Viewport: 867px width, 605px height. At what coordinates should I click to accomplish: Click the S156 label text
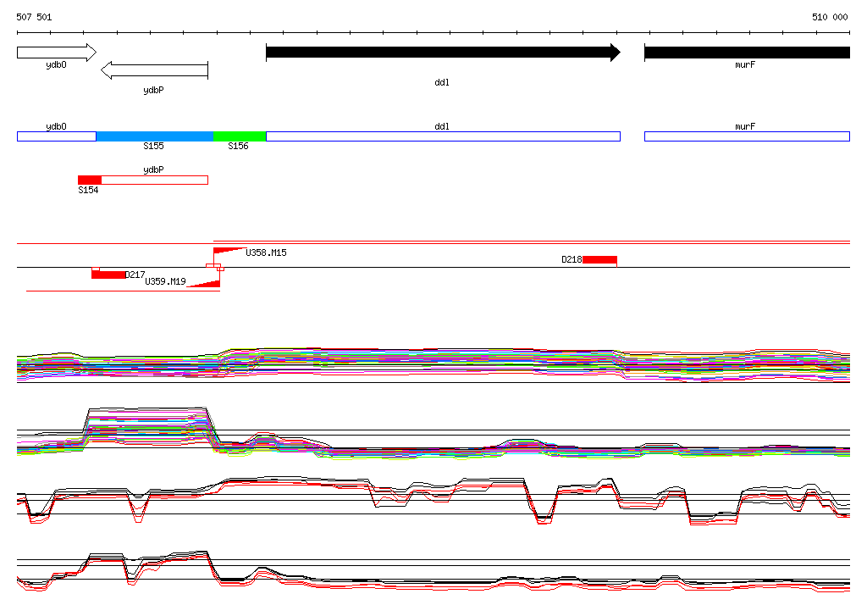pos(238,146)
